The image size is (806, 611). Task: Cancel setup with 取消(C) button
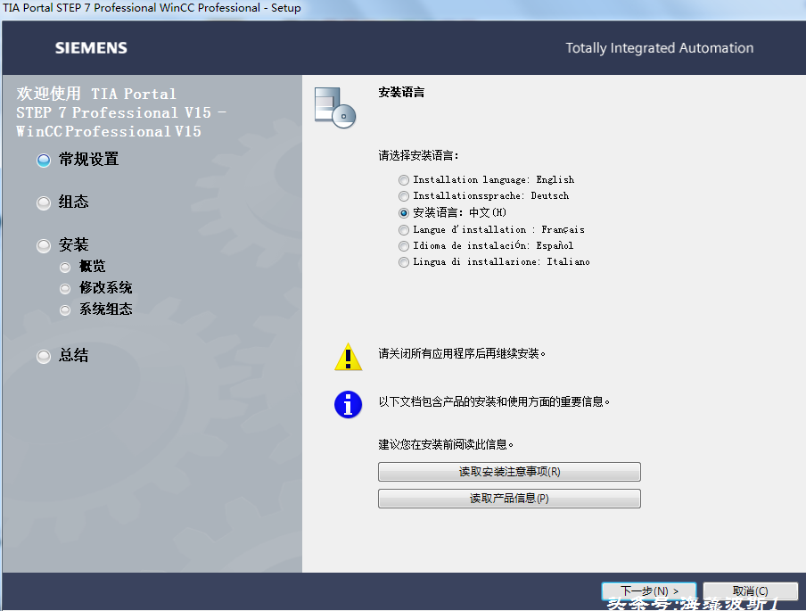tap(749, 590)
